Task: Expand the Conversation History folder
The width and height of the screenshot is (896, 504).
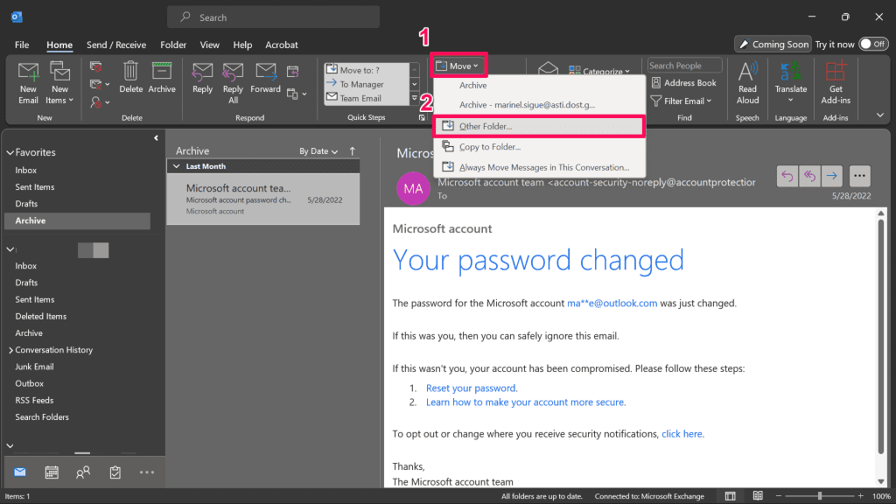Action: point(10,350)
